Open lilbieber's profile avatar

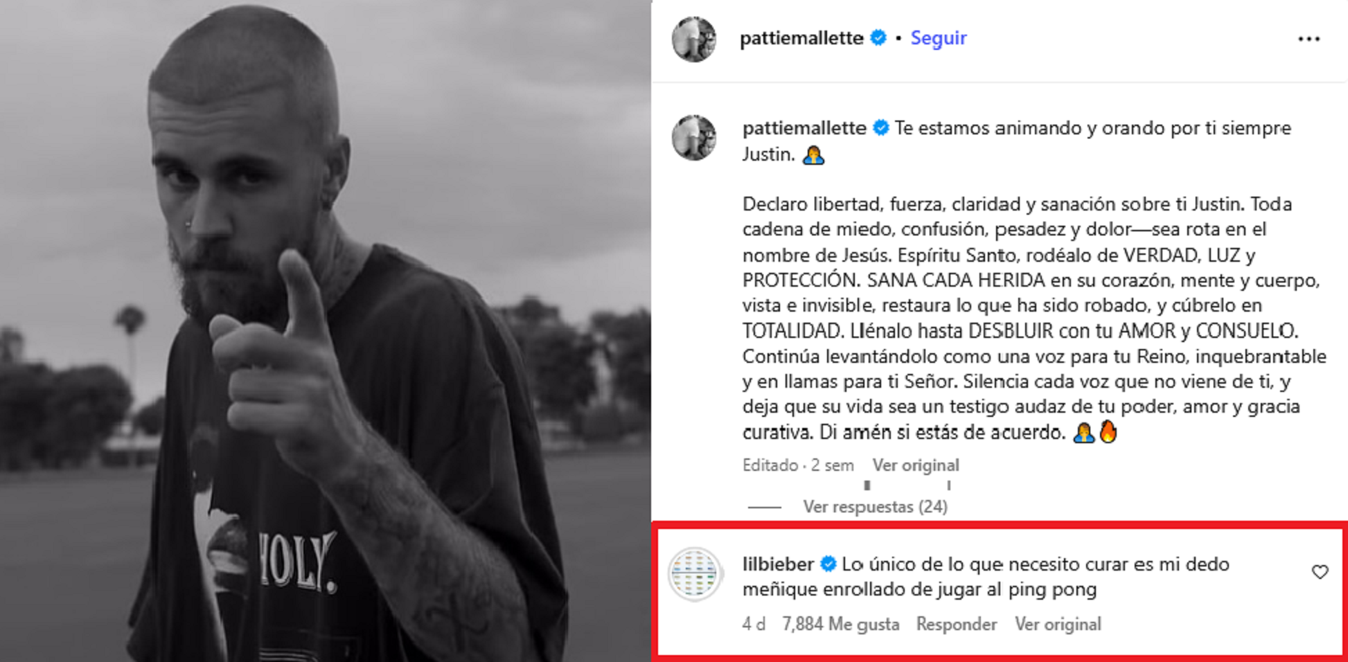(x=695, y=574)
